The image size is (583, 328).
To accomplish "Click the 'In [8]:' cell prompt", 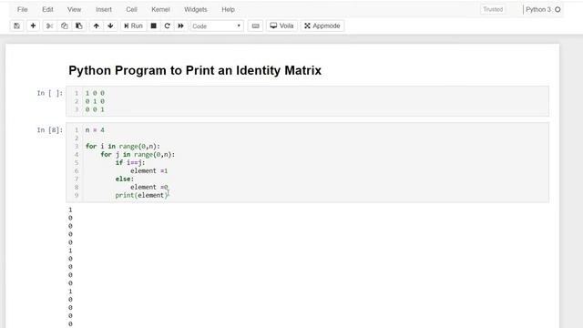I will (50, 129).
